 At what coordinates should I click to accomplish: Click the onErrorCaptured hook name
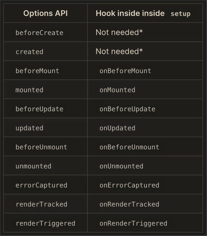click(129, 185)
